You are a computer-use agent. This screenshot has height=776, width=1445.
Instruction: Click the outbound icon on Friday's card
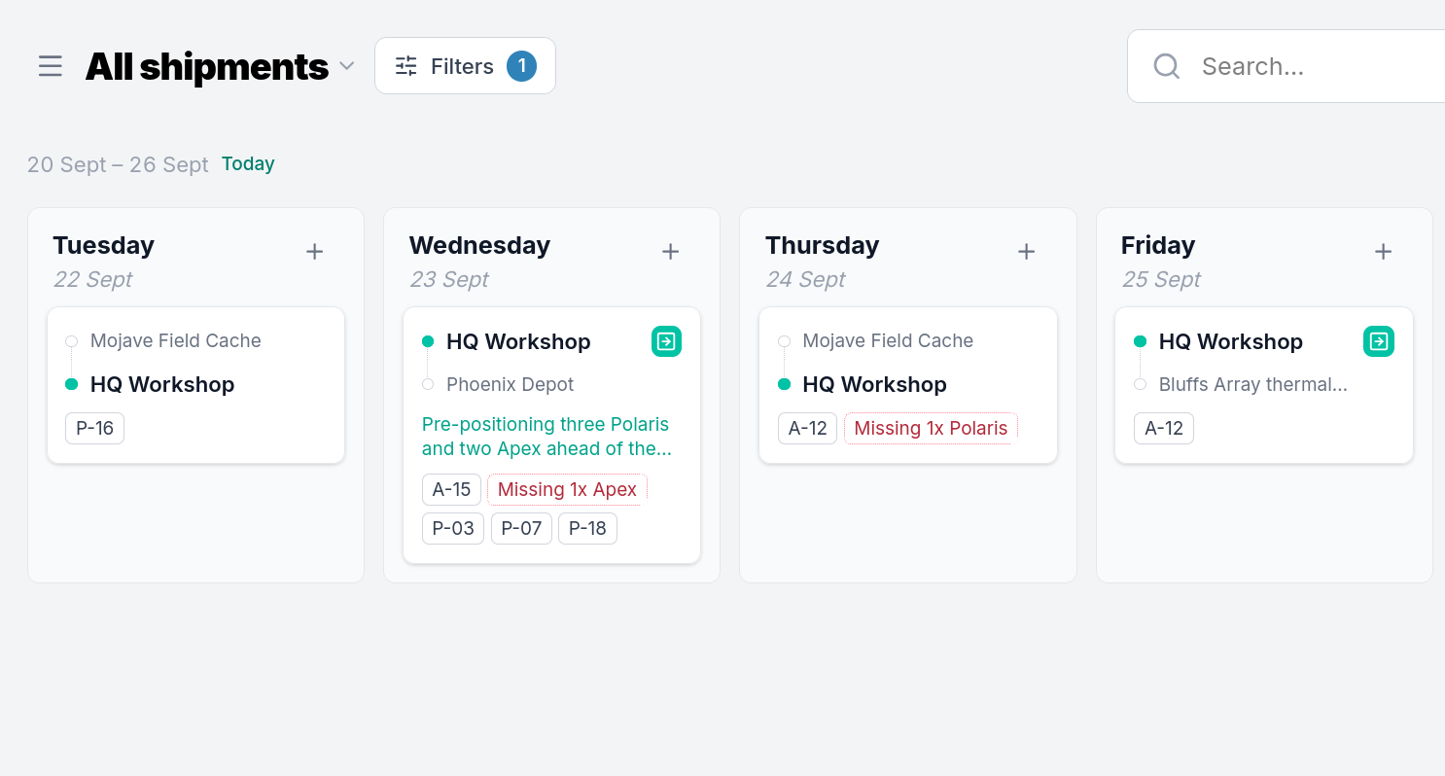tap(1379, 341)
